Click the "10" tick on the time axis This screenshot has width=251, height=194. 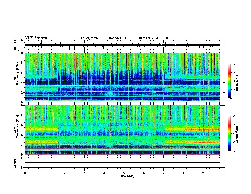(223, 173)
